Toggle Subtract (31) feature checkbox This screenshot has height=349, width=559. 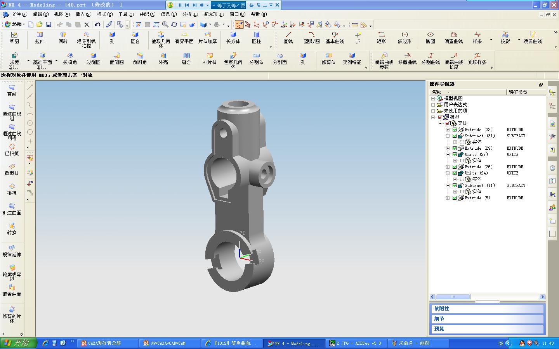[455, 136]
